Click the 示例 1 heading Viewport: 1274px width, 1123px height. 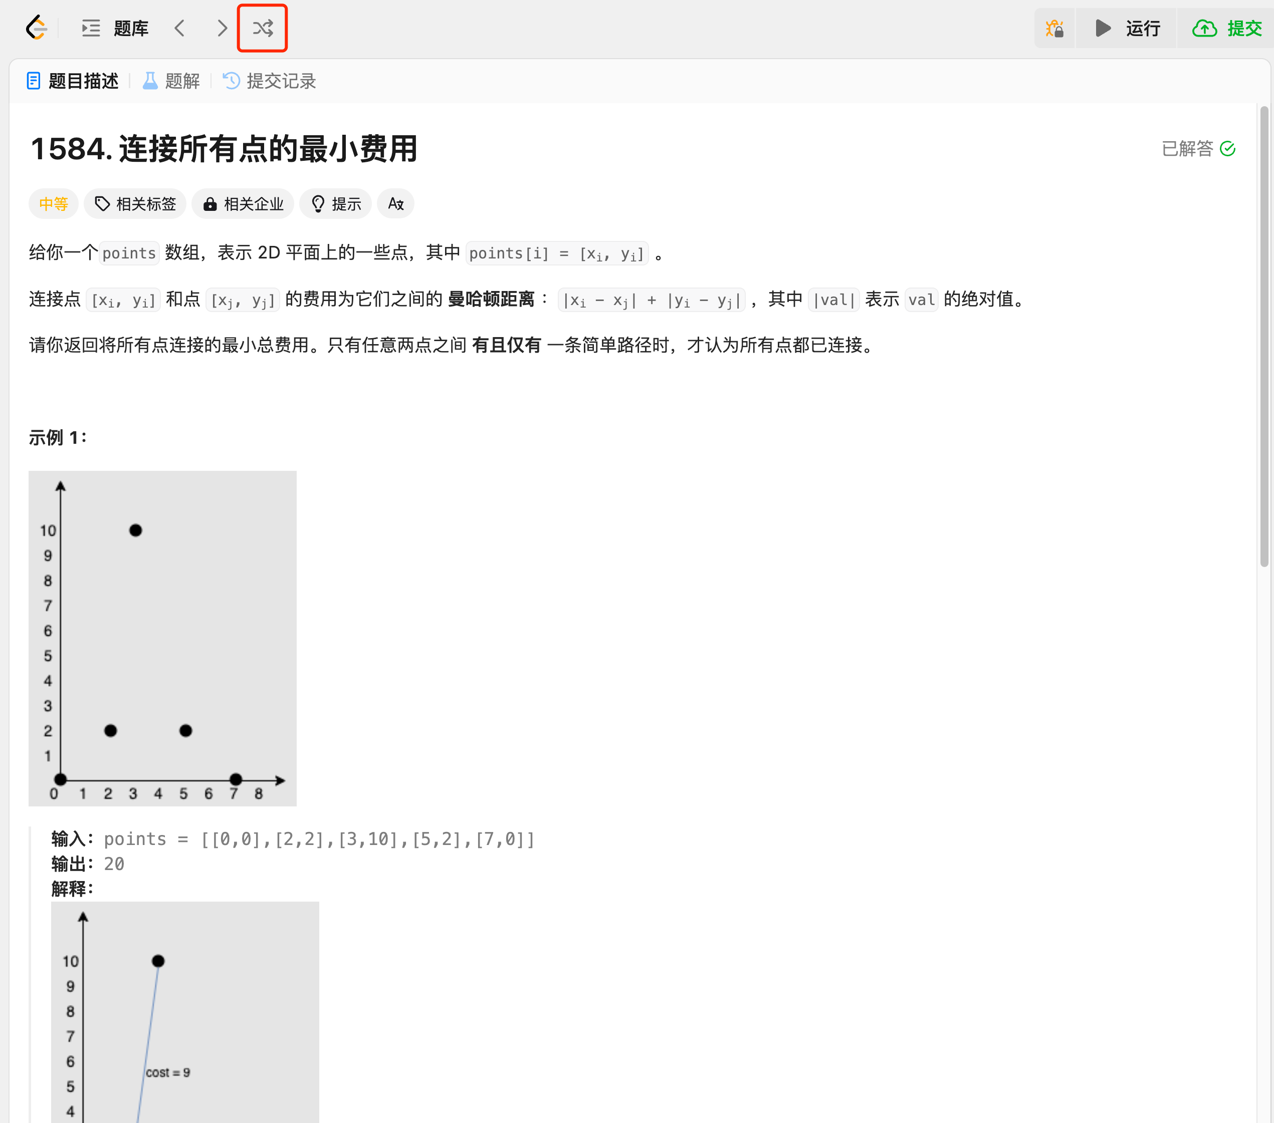pos(58,438)
